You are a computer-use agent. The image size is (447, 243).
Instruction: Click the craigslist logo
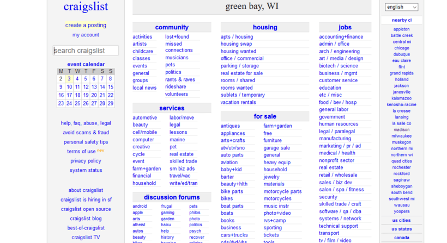click(86, 7)
